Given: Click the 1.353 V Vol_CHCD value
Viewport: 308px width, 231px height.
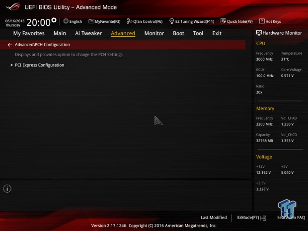Looking at the screenshot, I should (x=287, y=141).
